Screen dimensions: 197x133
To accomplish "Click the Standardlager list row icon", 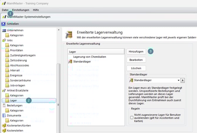I will [70, 61].
